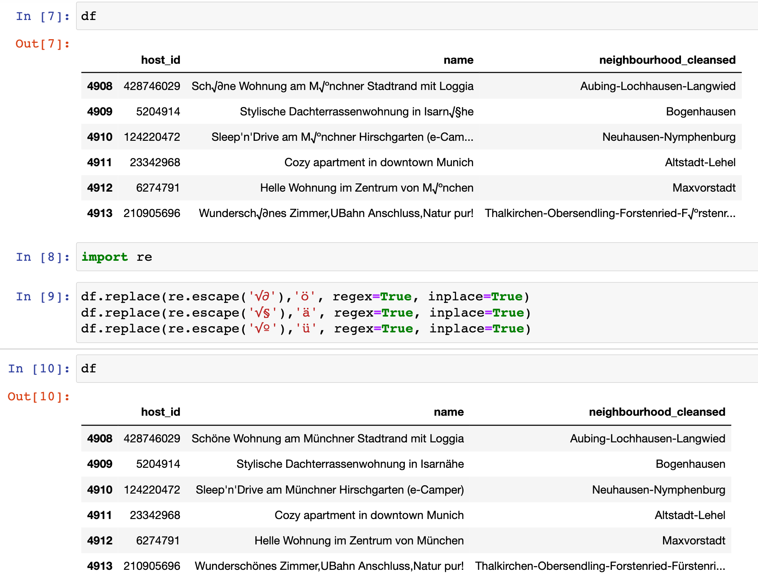This screenshot has height=579, width=758.
Task: Click host_id 5204914 in Out[7] table
Action: click(x=158, y=112)
